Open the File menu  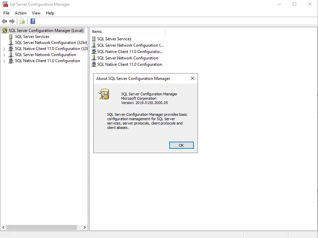coord(6,13)
